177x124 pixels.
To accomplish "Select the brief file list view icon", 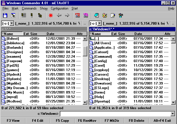I will click(x=24, y=15).
